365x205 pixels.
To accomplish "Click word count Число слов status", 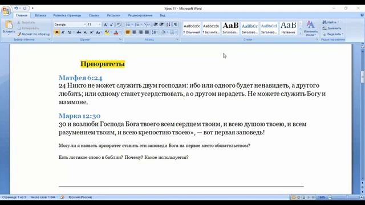I will pos(43,198).
